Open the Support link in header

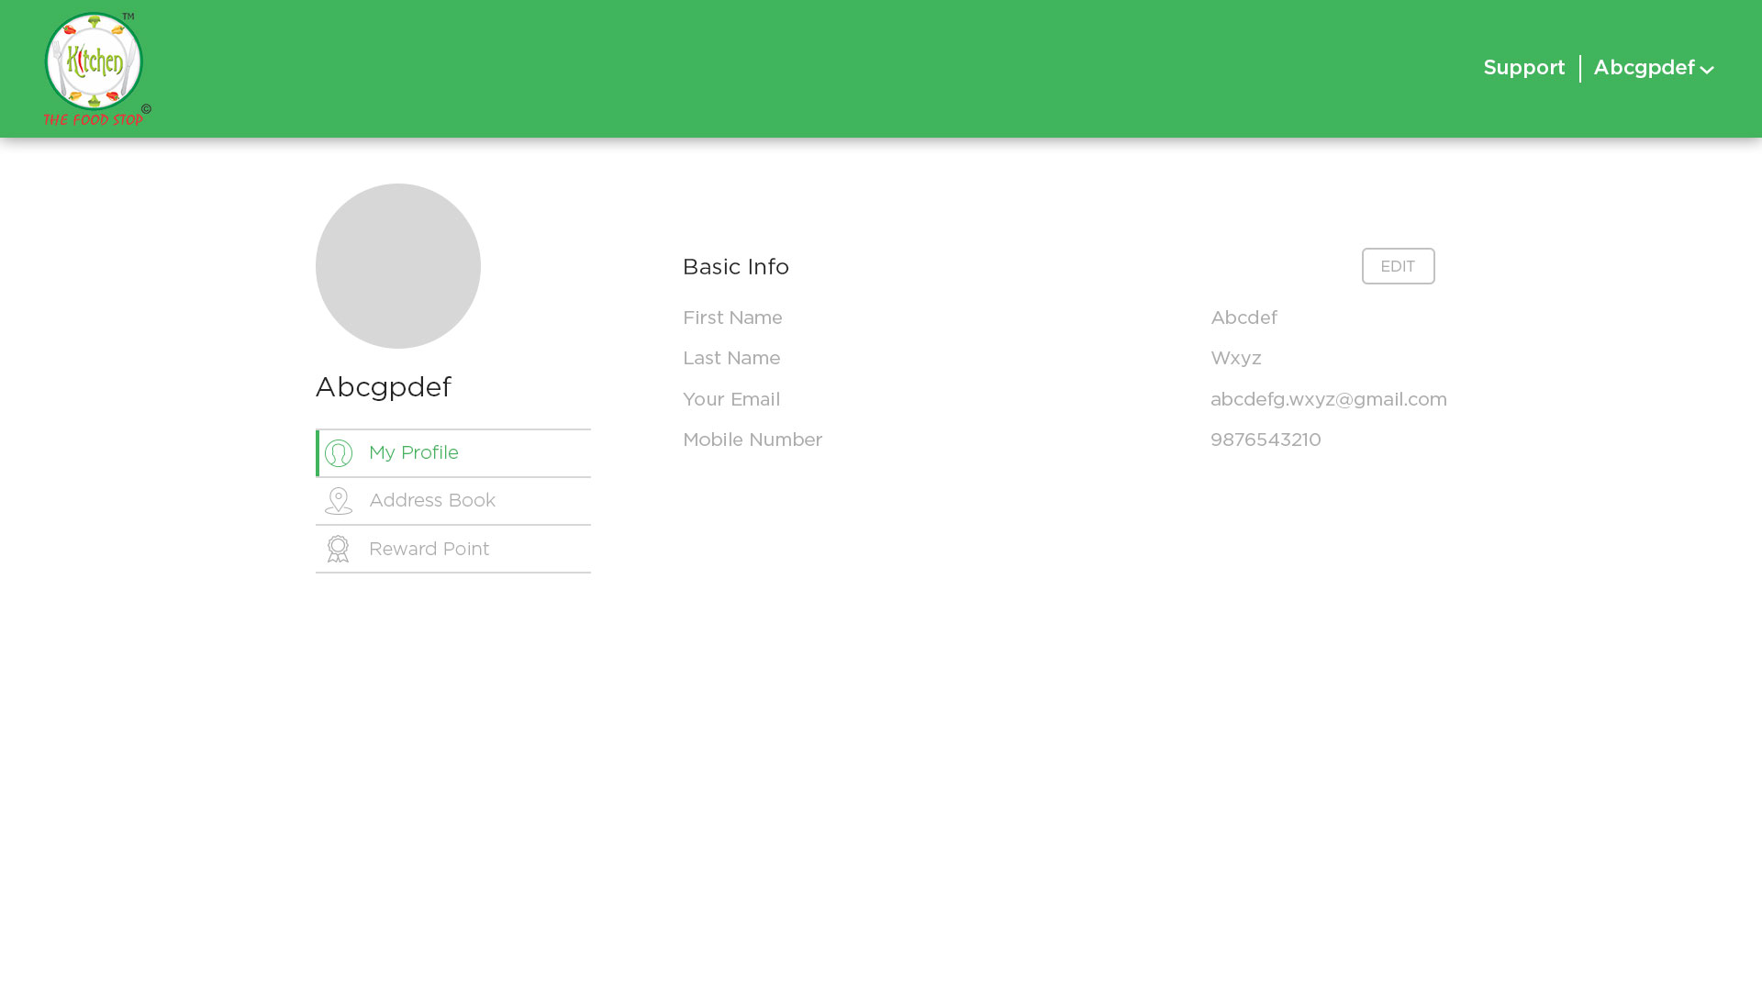click(x=1524, y=68)
